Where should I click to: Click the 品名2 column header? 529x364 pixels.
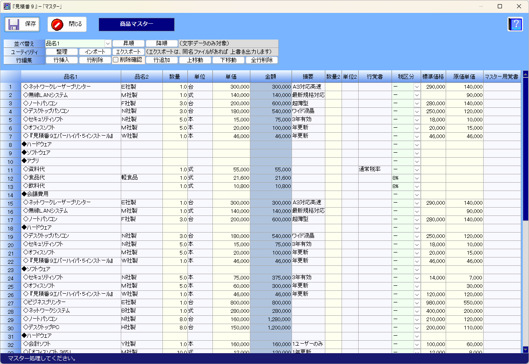pos(142,77)
